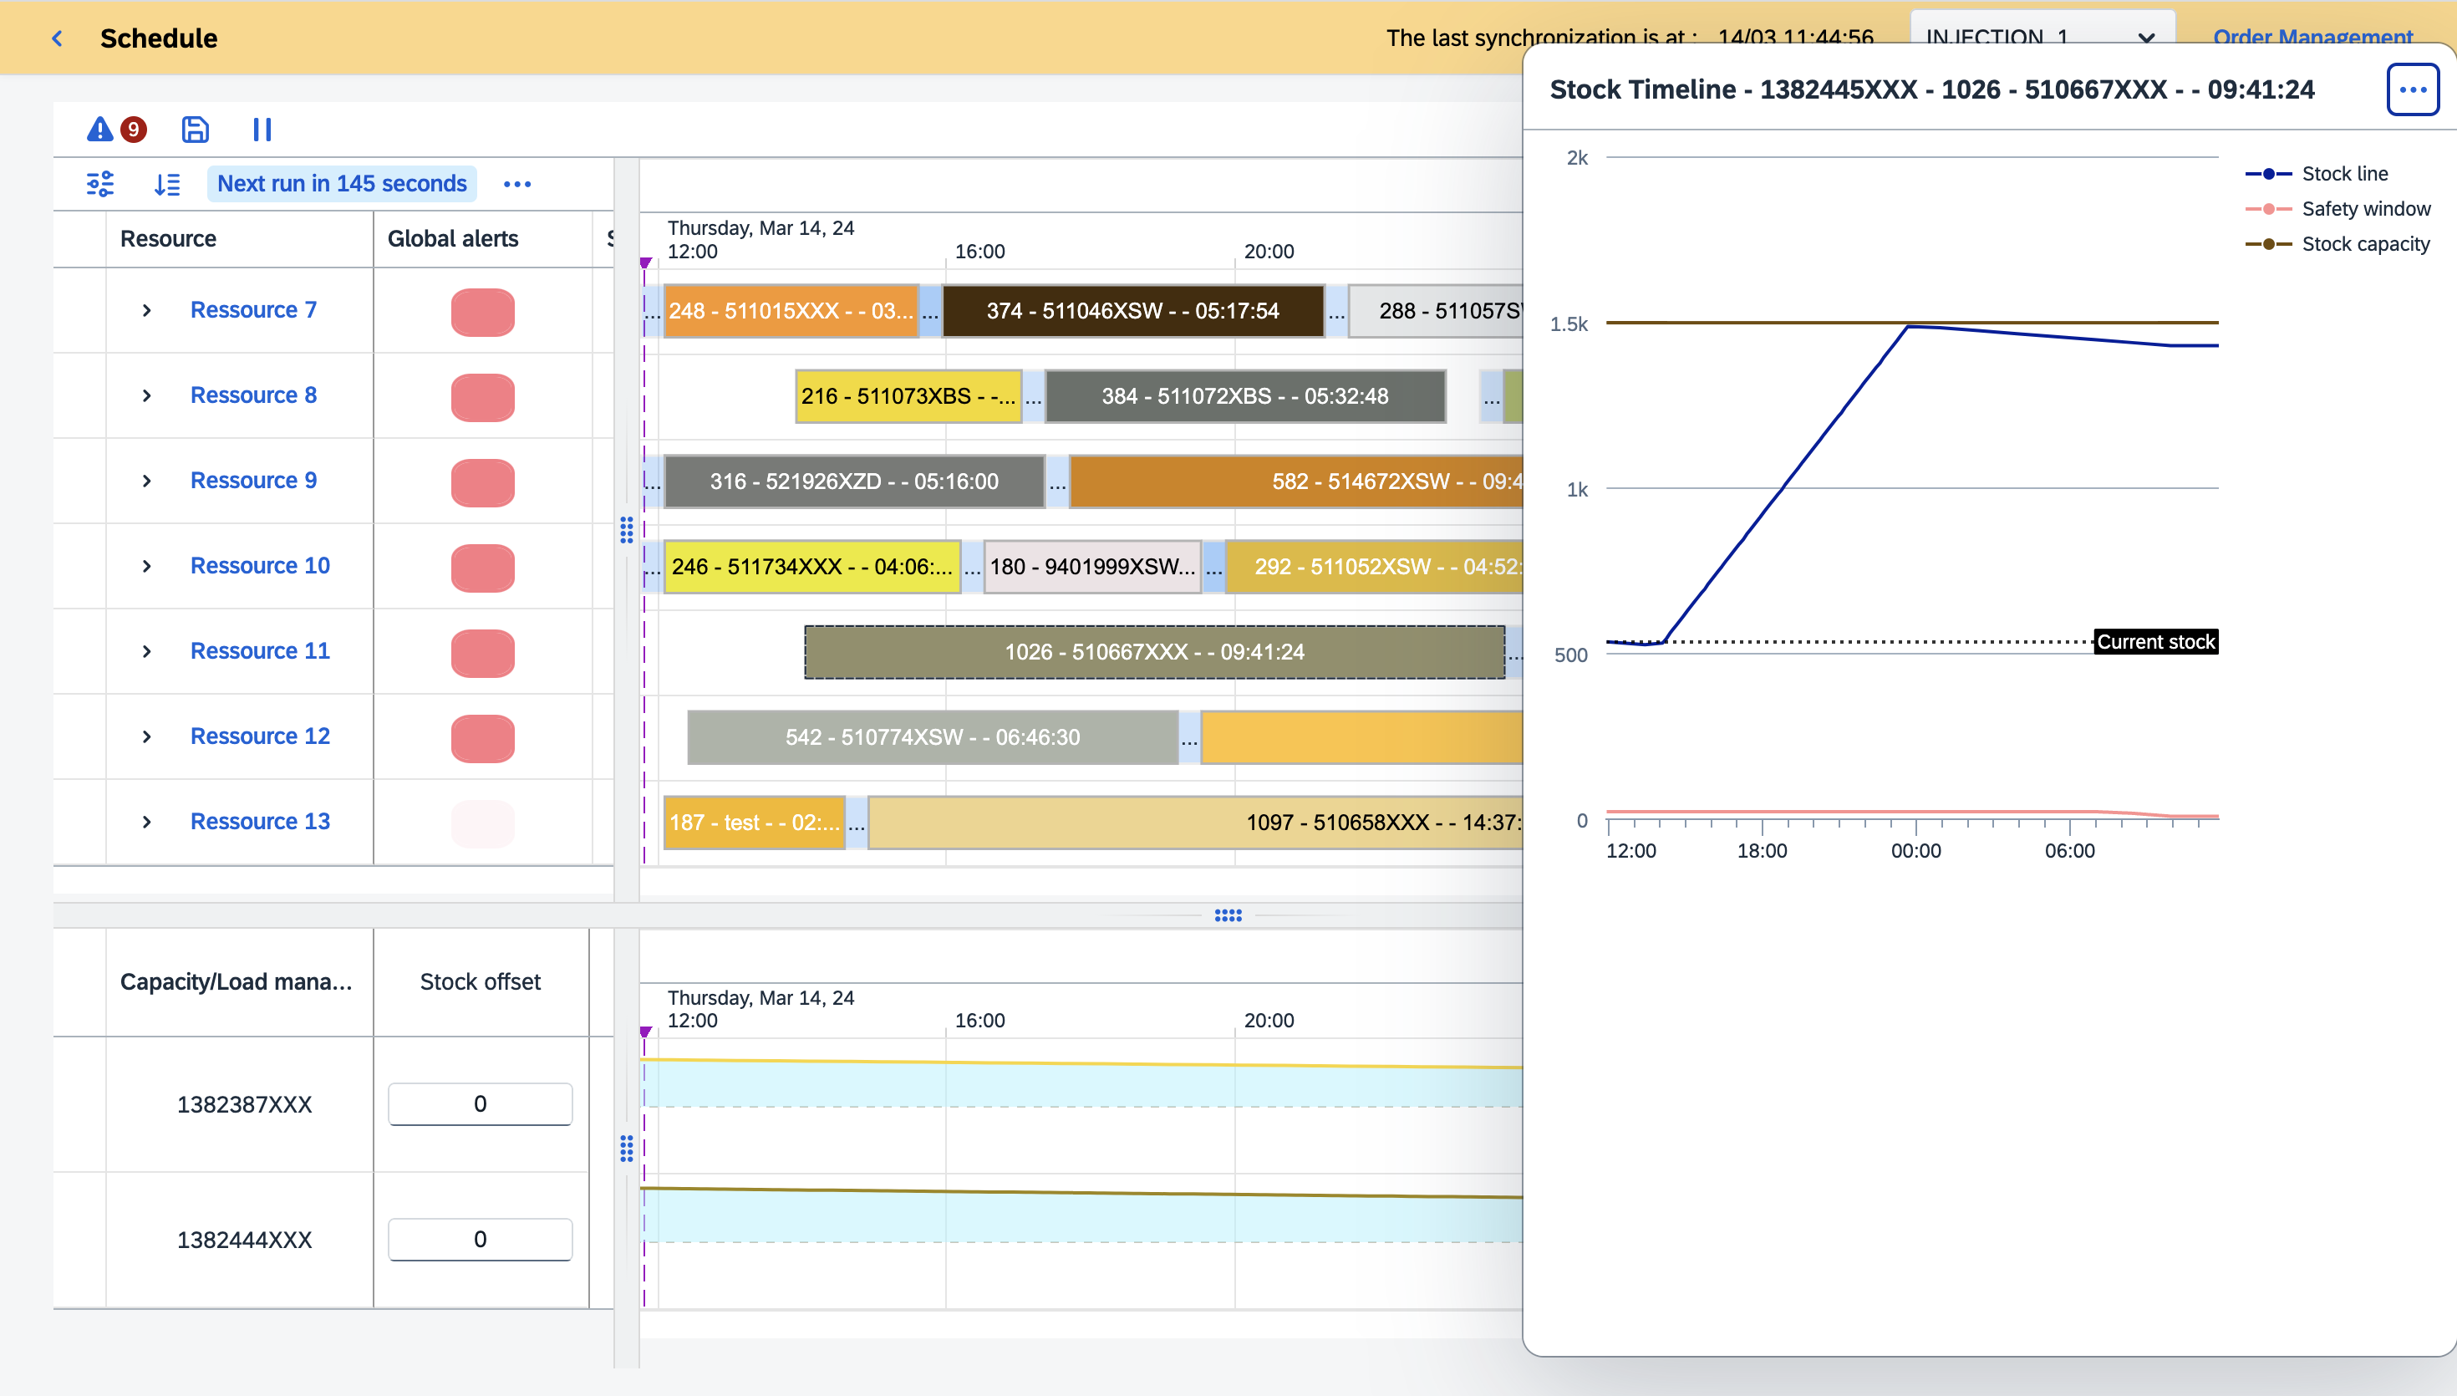Click the pale alert indicator for Ressource 13
The image size is (2457, 1396).
tap(483, 823)
